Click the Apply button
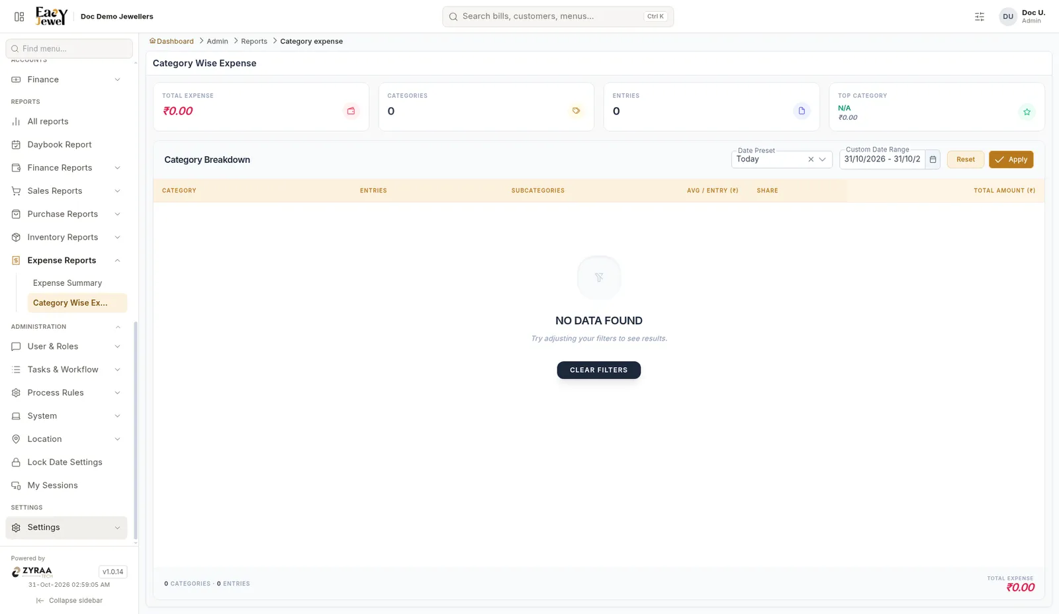 coord(1011,159)
